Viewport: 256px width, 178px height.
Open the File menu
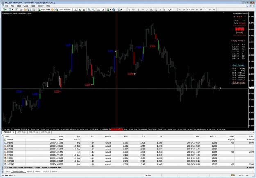(7, 6)
